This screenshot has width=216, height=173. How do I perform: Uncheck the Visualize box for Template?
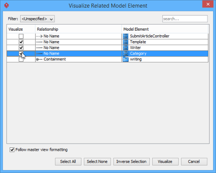tap(21, 42)
